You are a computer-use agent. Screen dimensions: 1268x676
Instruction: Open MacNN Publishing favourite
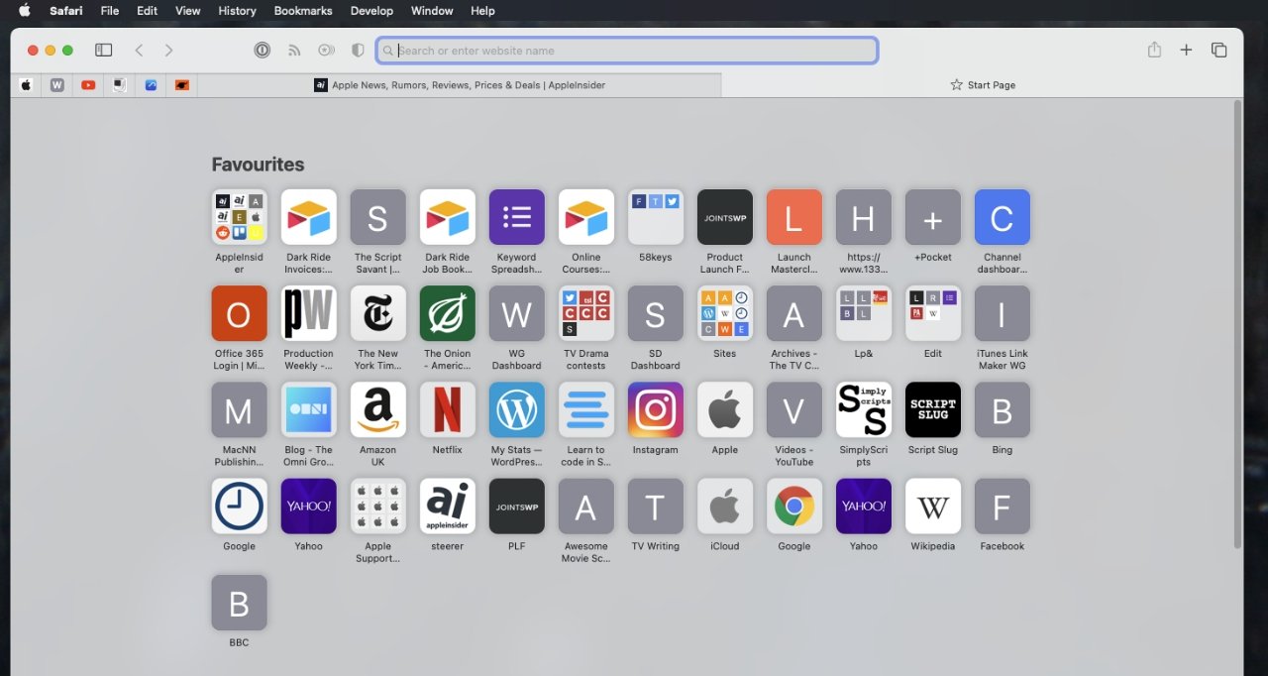pos(239,409)
